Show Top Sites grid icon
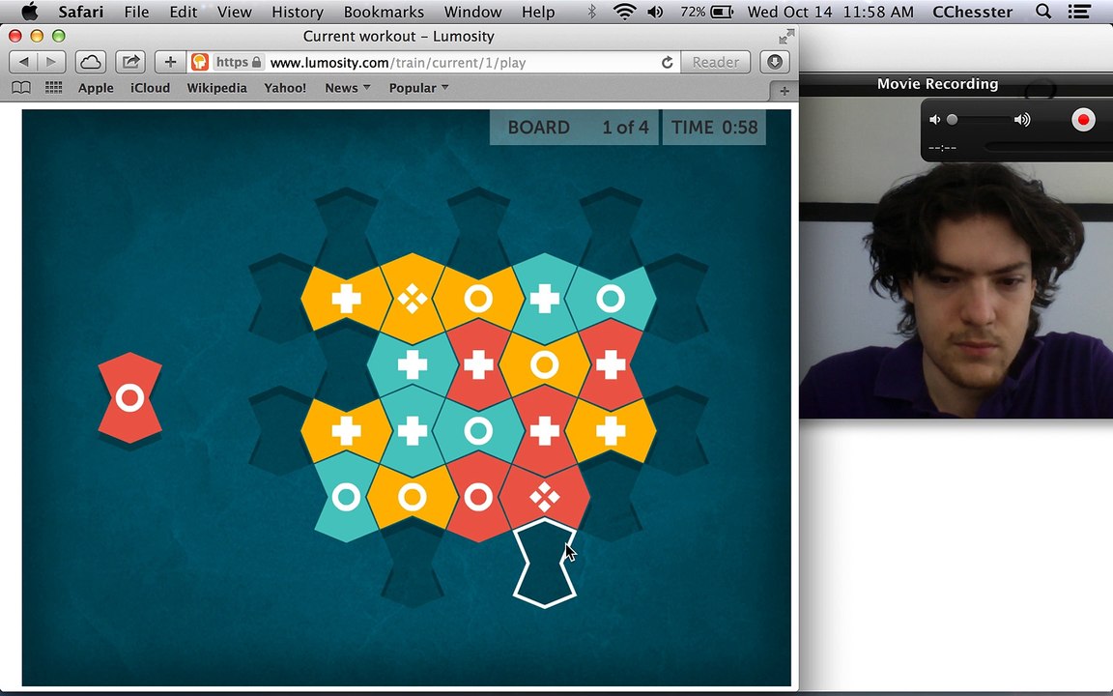 [53, 87]
